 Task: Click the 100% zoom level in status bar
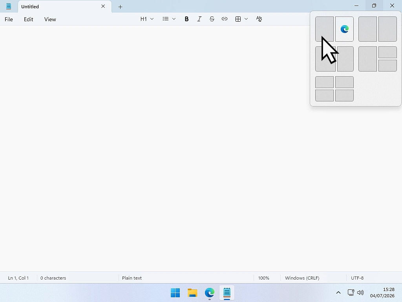coord(263,278)
